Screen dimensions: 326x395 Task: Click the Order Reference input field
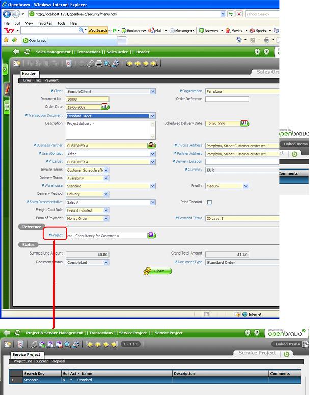pos(227,99)
